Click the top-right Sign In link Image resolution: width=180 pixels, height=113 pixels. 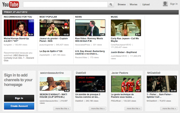(174, 4)
